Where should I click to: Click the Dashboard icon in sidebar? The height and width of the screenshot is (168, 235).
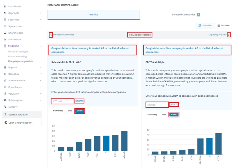click(x=5, y=7)
